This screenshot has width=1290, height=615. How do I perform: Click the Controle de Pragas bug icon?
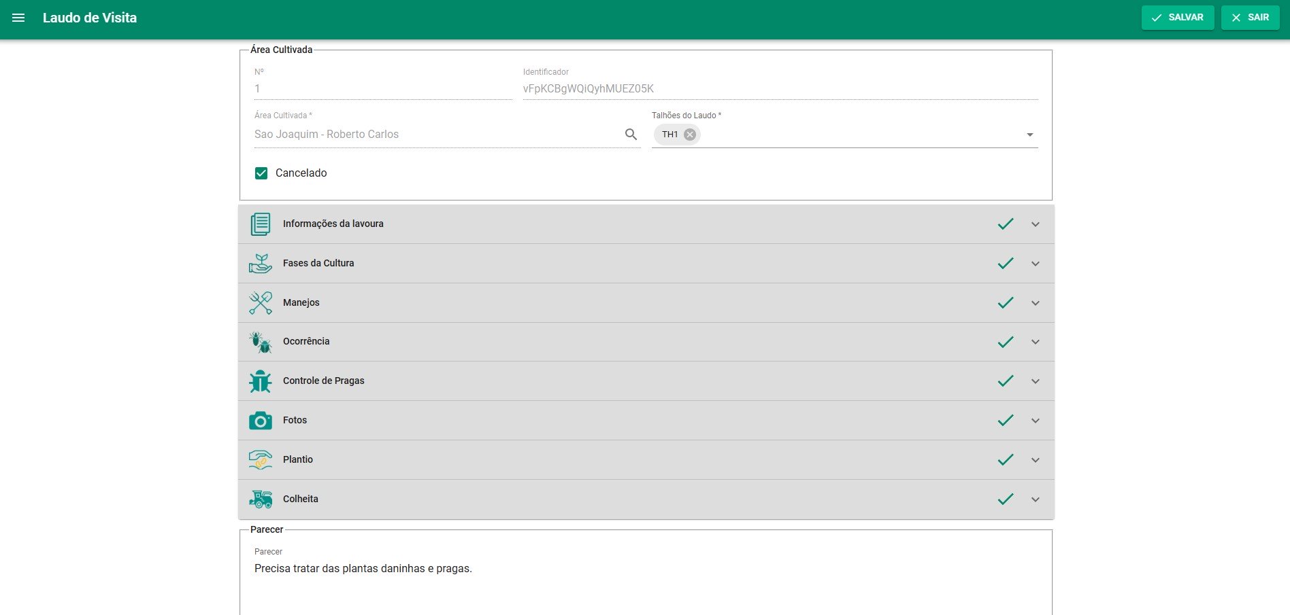[x=260, y=381]
